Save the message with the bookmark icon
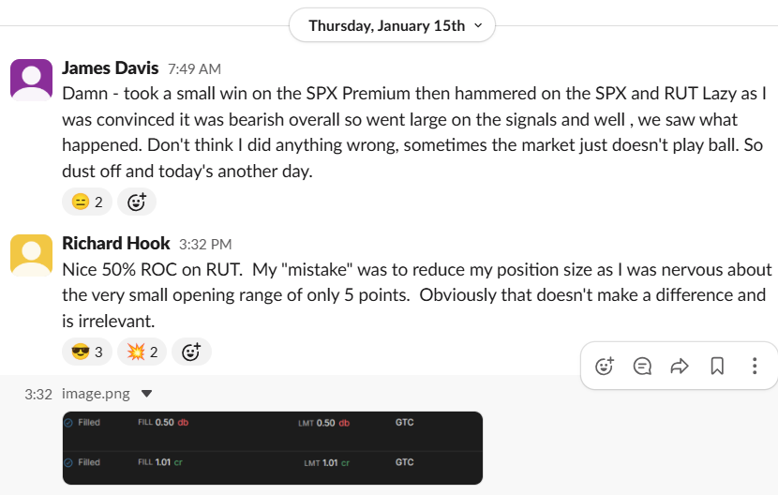The image size is (778, 495). click(x=717, y=366)
